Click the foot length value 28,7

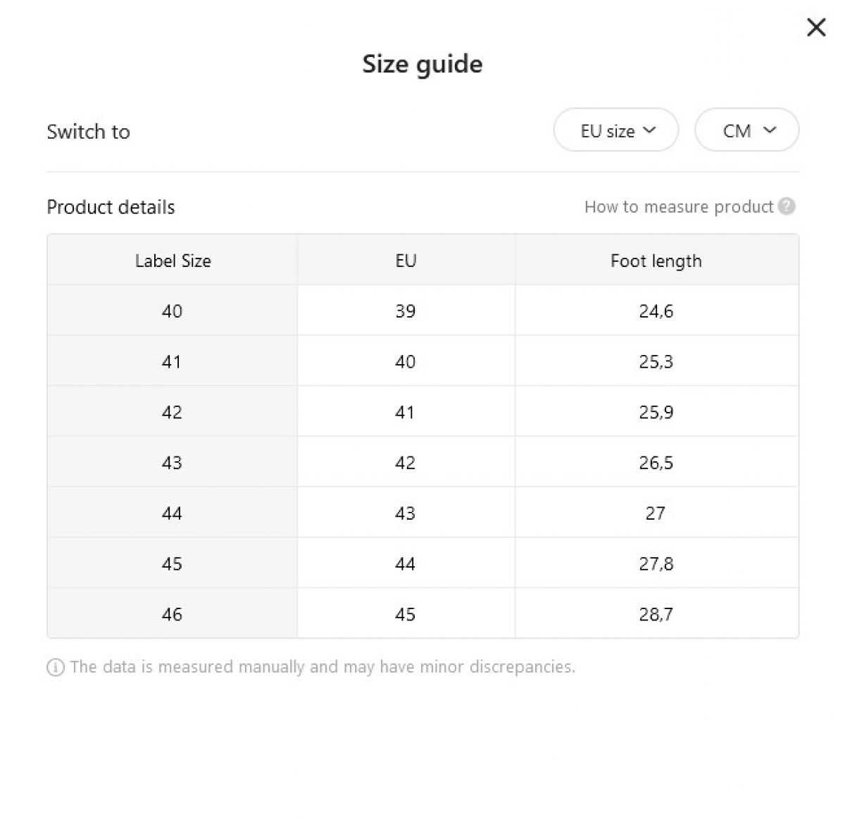tap(656, 614)
